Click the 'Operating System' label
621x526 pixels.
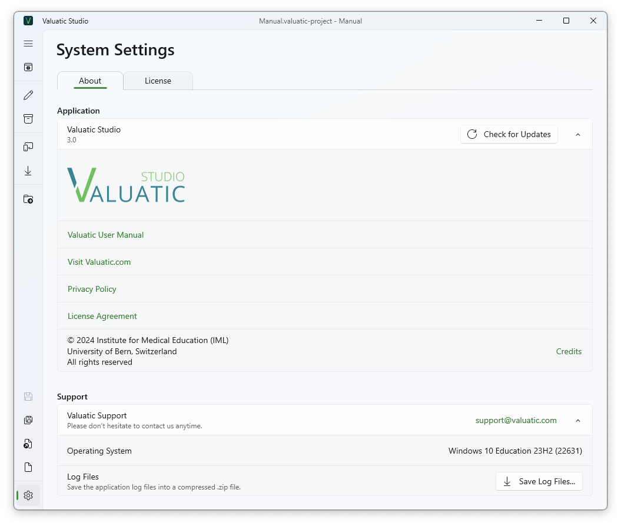[99, 451]
